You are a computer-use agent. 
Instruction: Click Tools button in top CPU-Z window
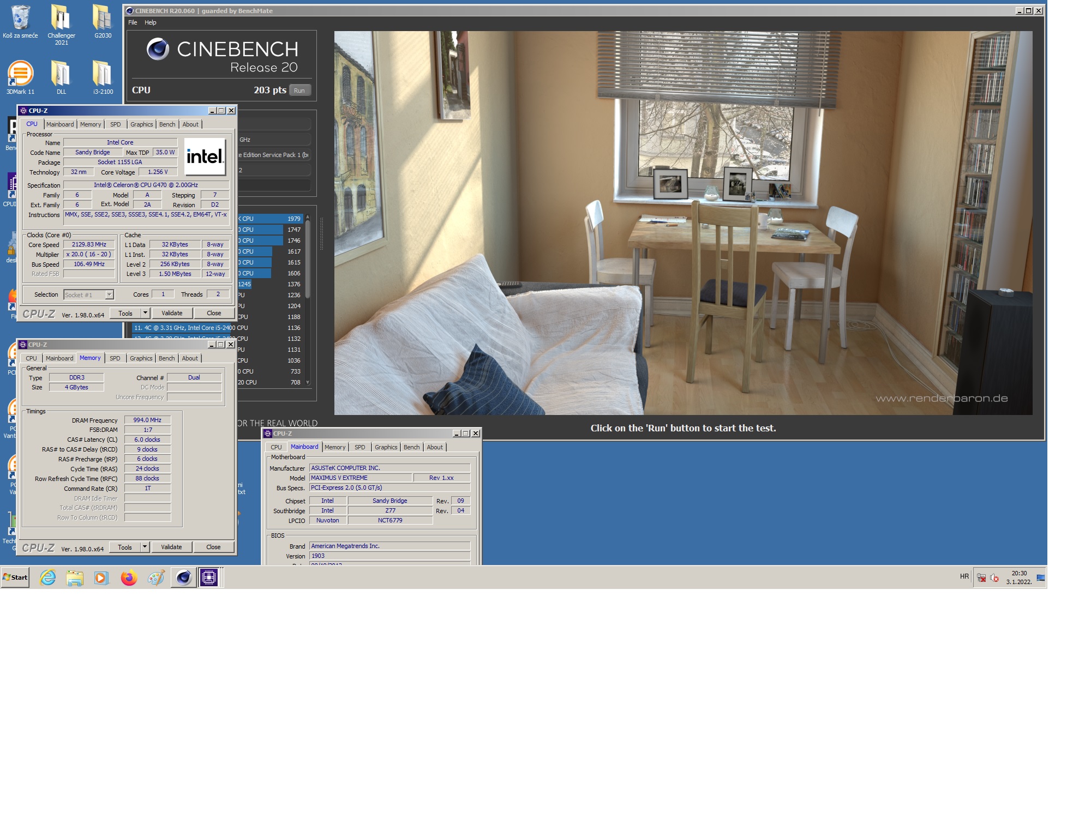coord(125,313)
